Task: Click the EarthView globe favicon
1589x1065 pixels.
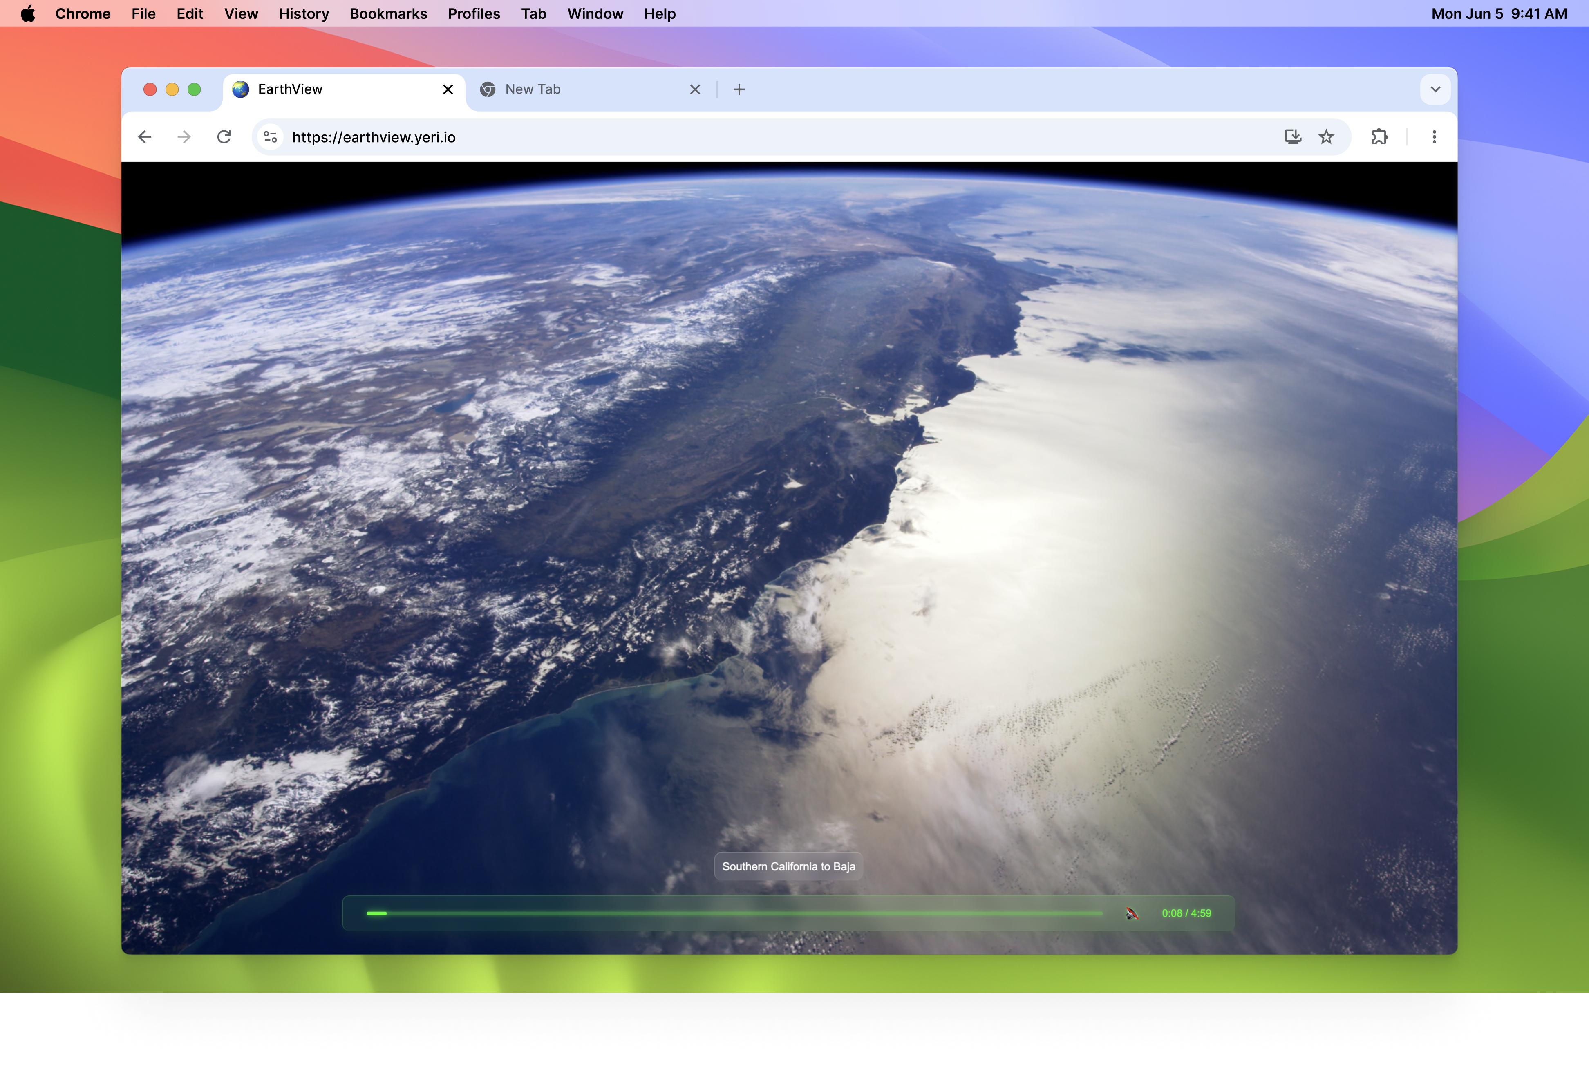Action: 240,89
